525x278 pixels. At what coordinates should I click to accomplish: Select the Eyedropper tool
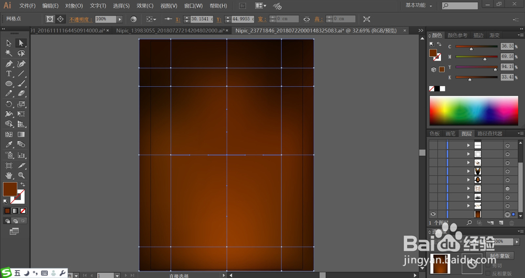click(9, 145)
